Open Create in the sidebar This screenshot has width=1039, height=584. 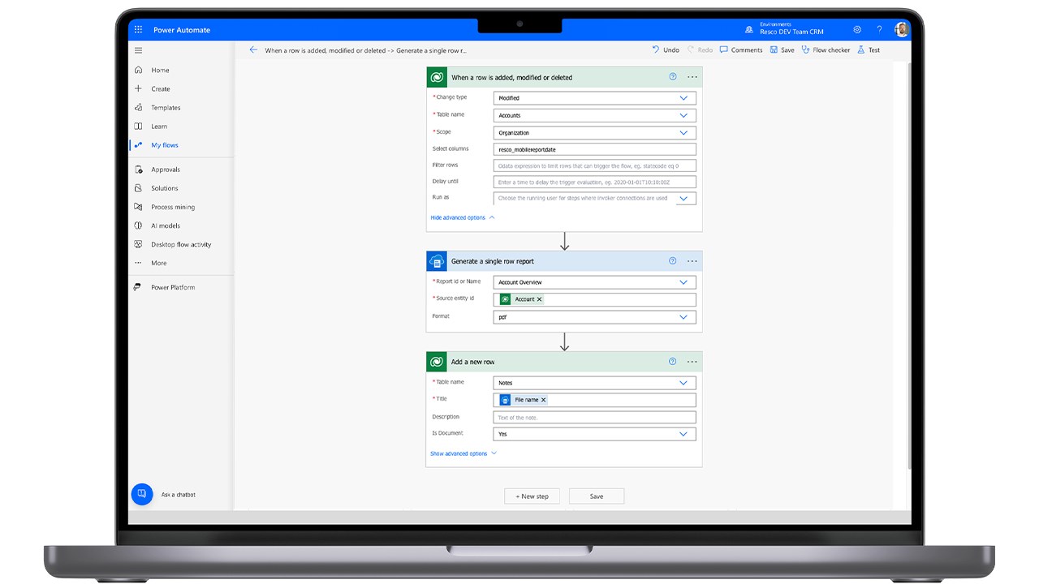point(161,89)
